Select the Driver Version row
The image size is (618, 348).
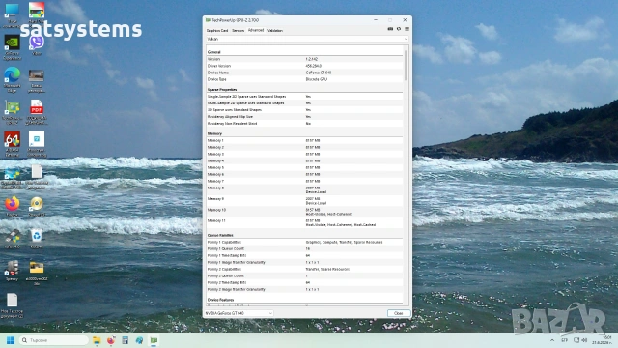[305, 66]
